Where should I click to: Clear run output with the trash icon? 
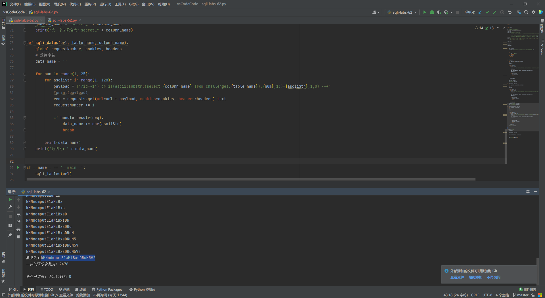(18, 236)
